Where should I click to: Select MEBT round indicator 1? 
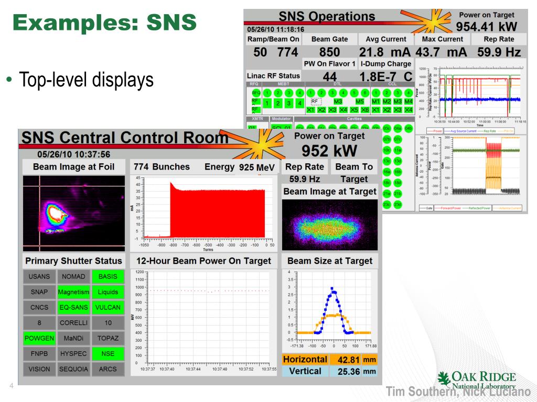pyautogui.click(x=267, y=93)
